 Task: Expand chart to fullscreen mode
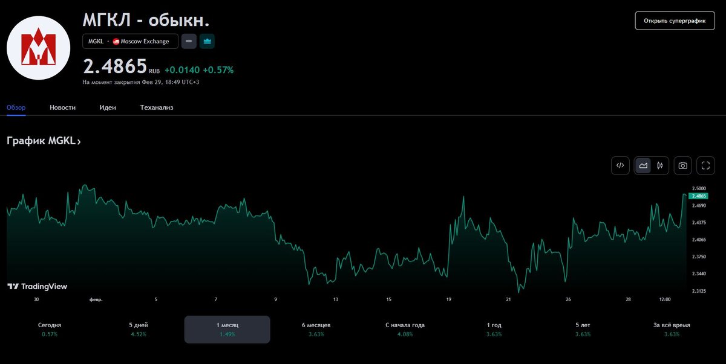coord(705,165)
